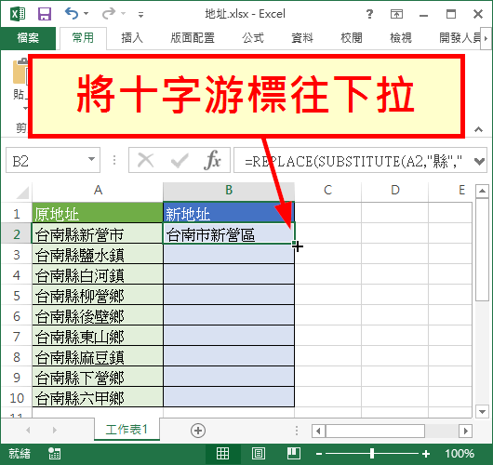Select column D header
493x465 pixels.
coord(395,190)
